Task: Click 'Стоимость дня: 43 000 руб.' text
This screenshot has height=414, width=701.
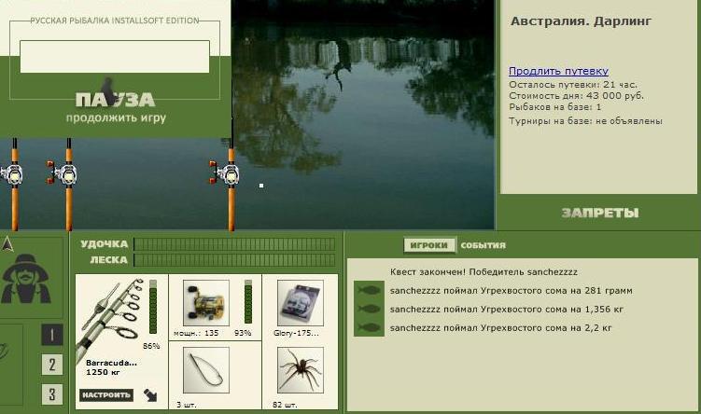Action: pyautogui.click(x=576, y=95)
